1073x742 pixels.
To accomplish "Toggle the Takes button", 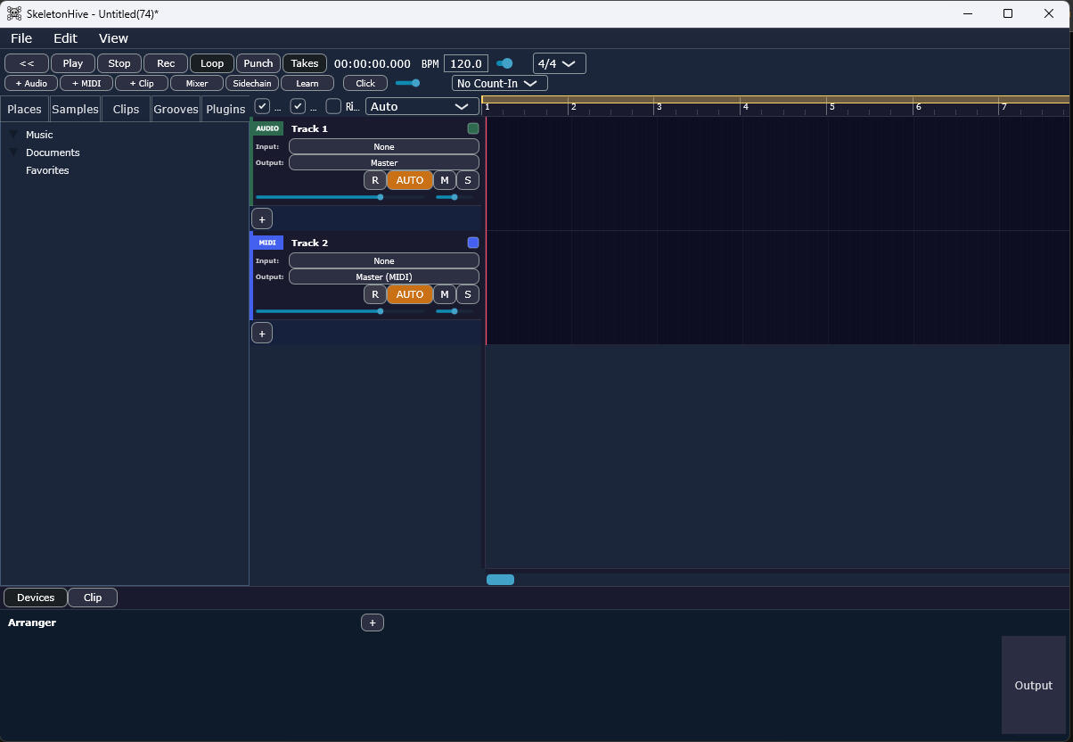I will tap(305, 63).
